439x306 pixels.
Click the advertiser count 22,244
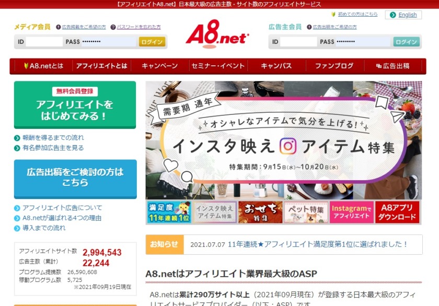[96, 263]
